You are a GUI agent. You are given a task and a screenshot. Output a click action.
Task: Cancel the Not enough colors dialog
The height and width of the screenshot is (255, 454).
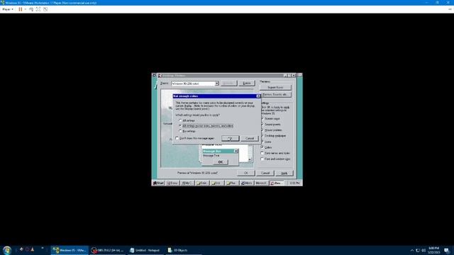click(250, 139)
